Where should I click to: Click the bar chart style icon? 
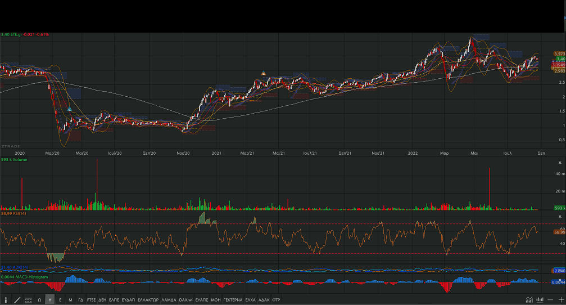(x=540, y=299)
